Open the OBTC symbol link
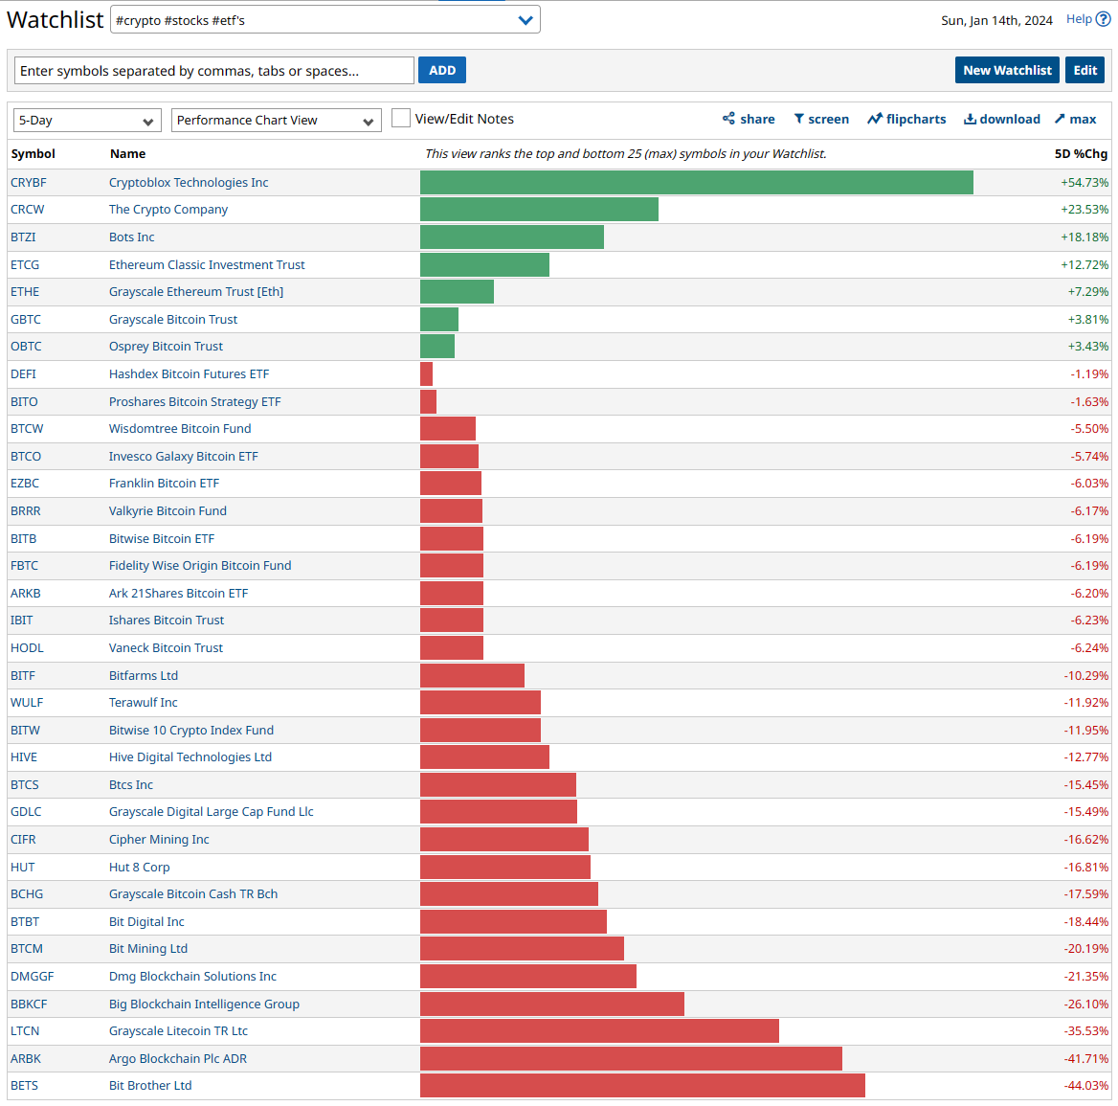This screenshot has height=1106, width=1118. pos(26,347)
